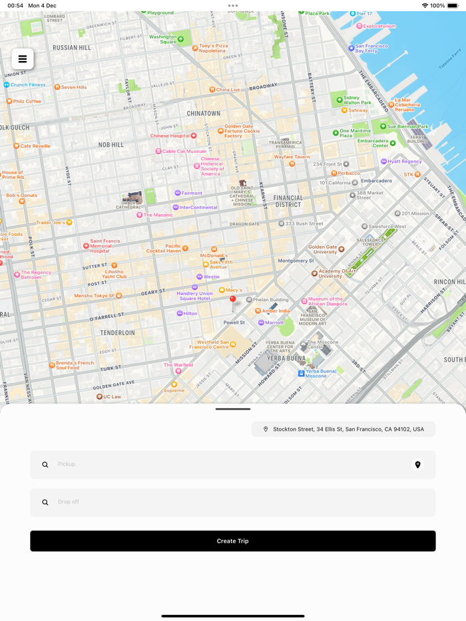Tap the Salesforce West marker
This screenshot has height=621, width=466.
click(364, 226)
